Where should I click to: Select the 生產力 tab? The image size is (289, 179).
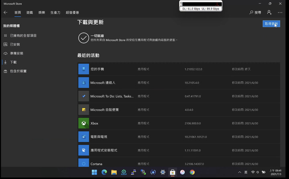pyautogui.click(x=55, y=12)
